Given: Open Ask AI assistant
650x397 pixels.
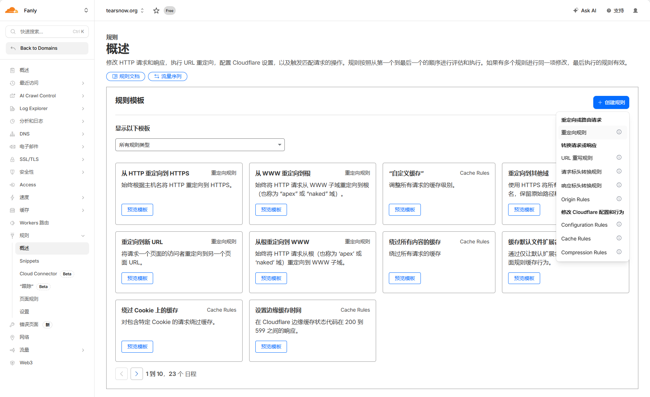Looking at the screenshot, I should point(585,11).
